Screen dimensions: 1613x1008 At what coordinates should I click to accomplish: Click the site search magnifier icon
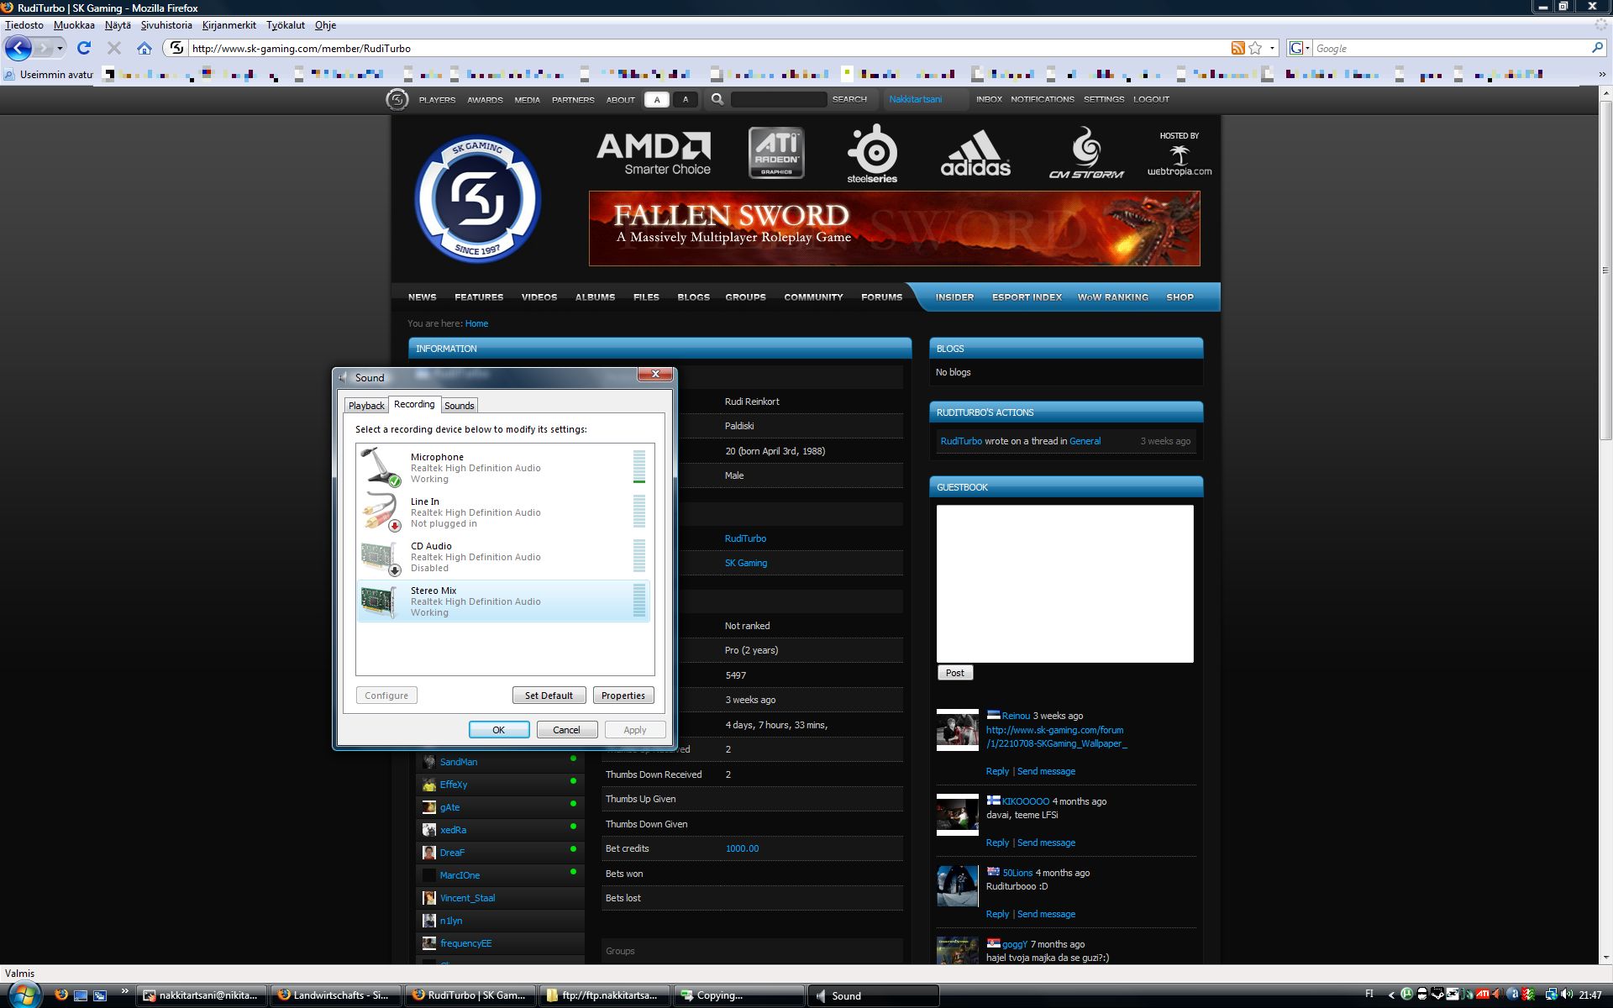(x=717, y=99)
